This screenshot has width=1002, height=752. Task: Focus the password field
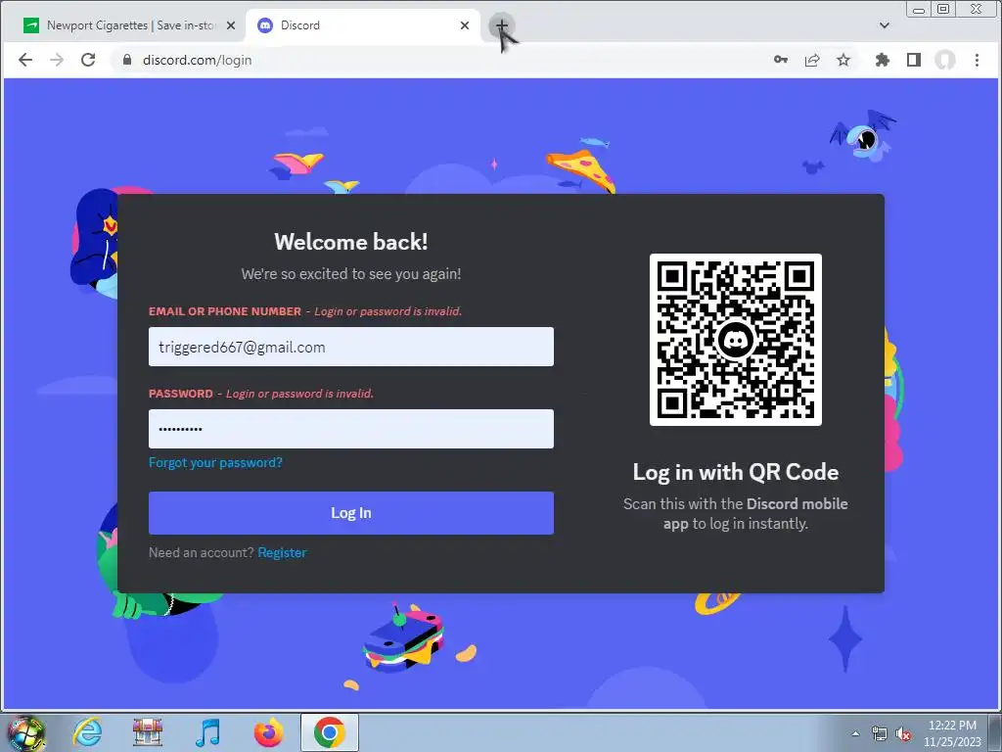[351, 429]
